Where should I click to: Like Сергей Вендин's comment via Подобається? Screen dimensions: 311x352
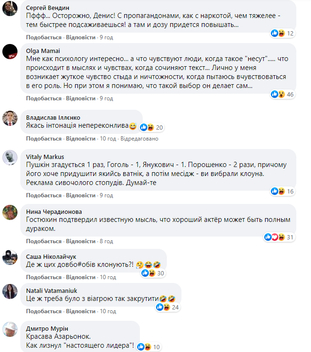pyautogui.click(x=43, y=37)
